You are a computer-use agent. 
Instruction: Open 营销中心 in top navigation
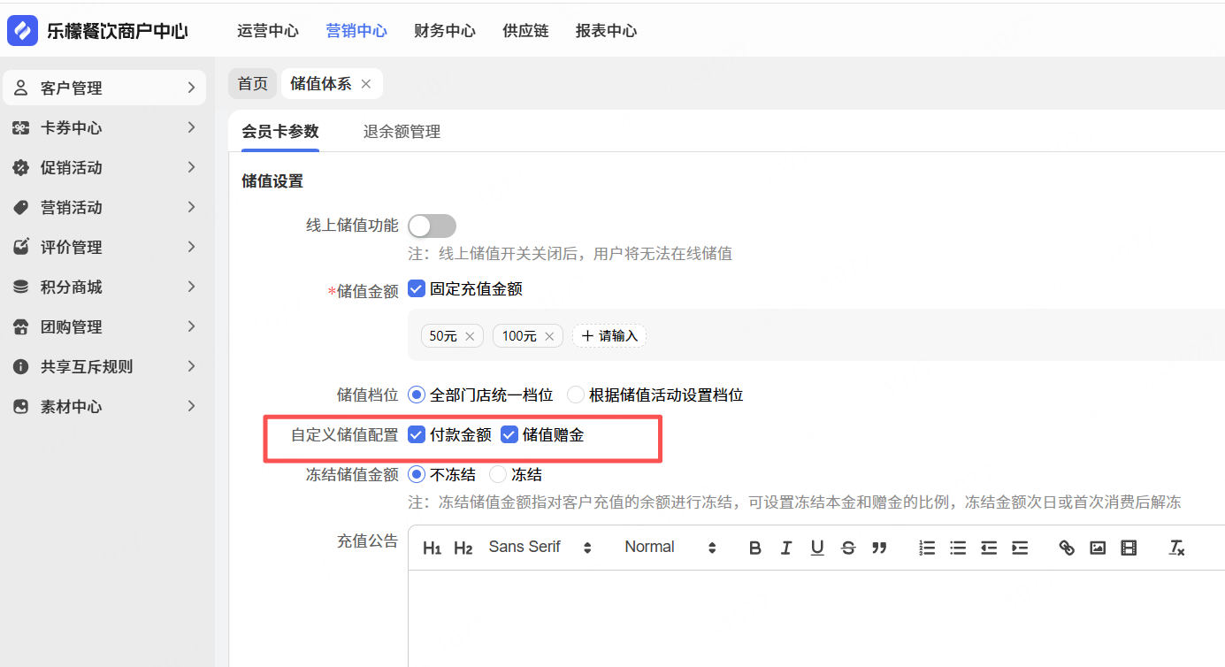pos(356,31)
